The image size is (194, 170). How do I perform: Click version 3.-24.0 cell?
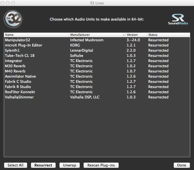133,40
